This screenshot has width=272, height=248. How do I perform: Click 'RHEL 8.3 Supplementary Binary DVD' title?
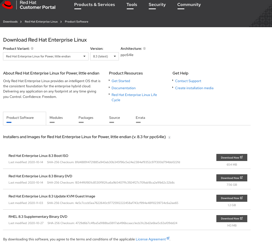tap(38, 217)
